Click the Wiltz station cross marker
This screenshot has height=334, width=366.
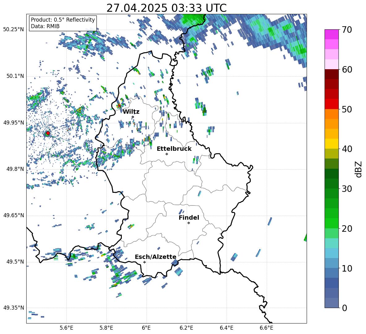coord(133,117)
